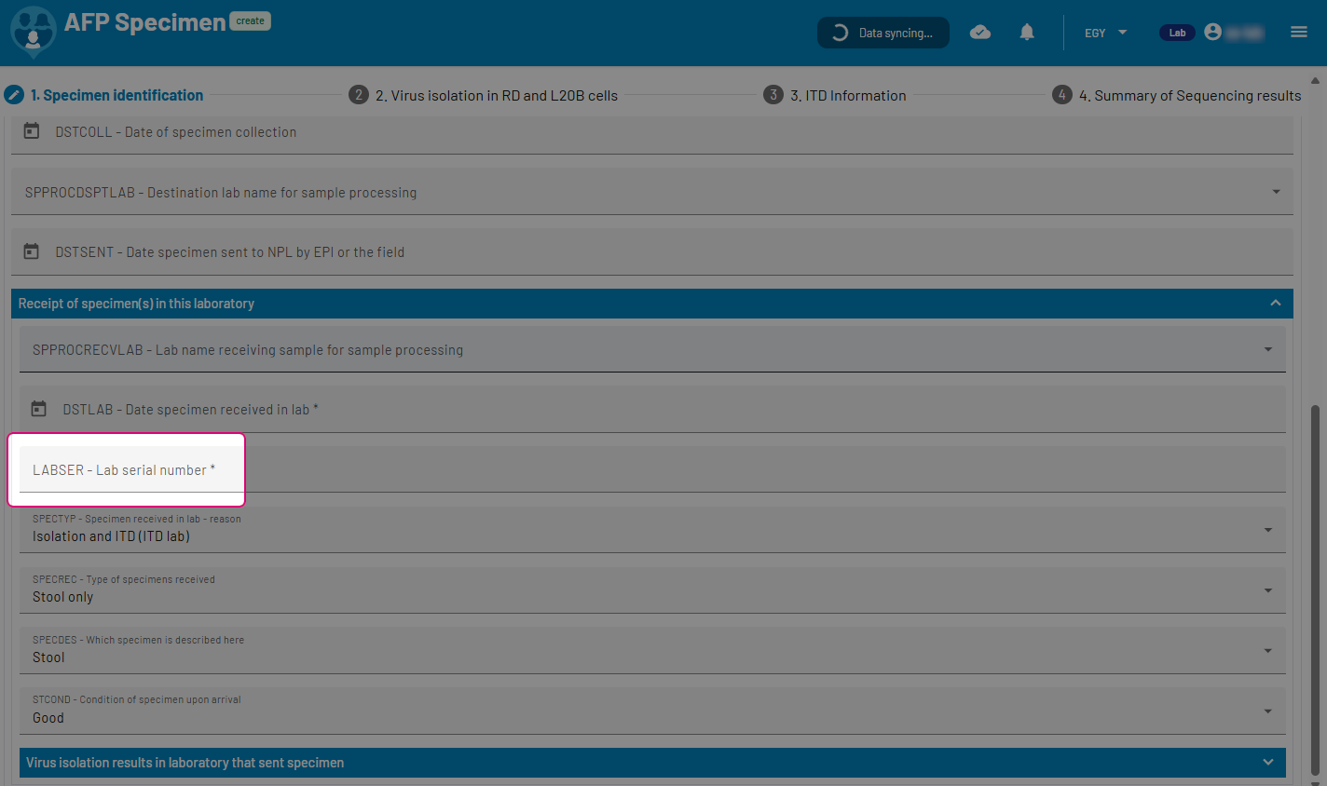Click the Data syncing button
The width and height of the screenshot is (1327, 786).
(x=883, y=33)
